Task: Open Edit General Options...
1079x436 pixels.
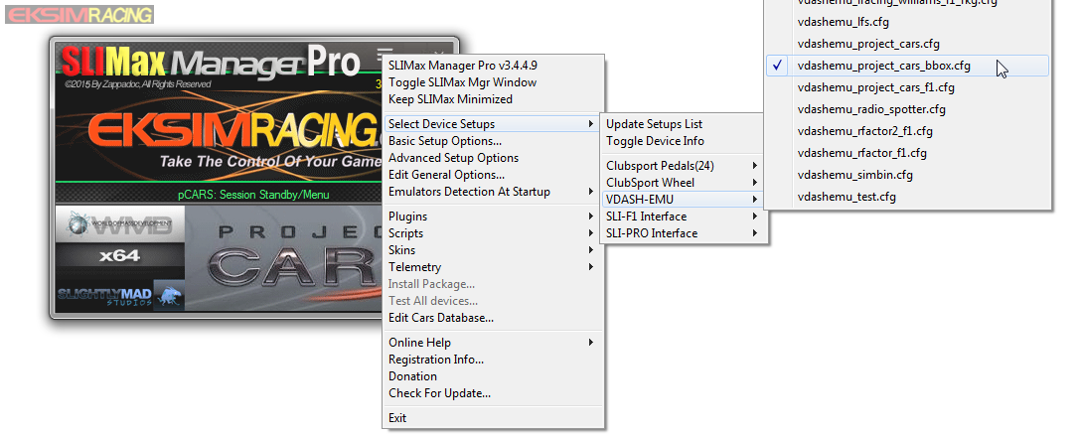Action: click(494, 175)
